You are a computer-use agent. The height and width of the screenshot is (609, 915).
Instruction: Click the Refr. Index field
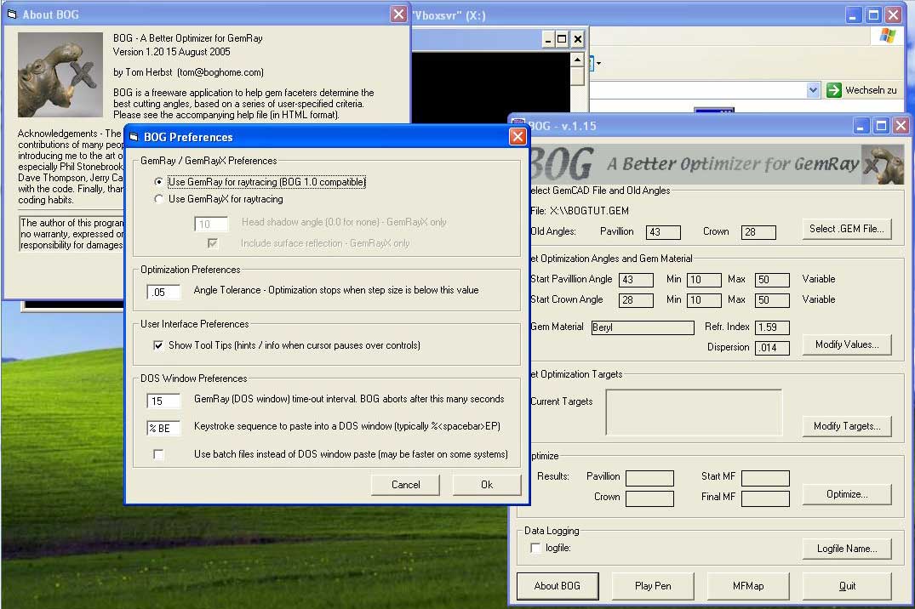click(773, 327)
